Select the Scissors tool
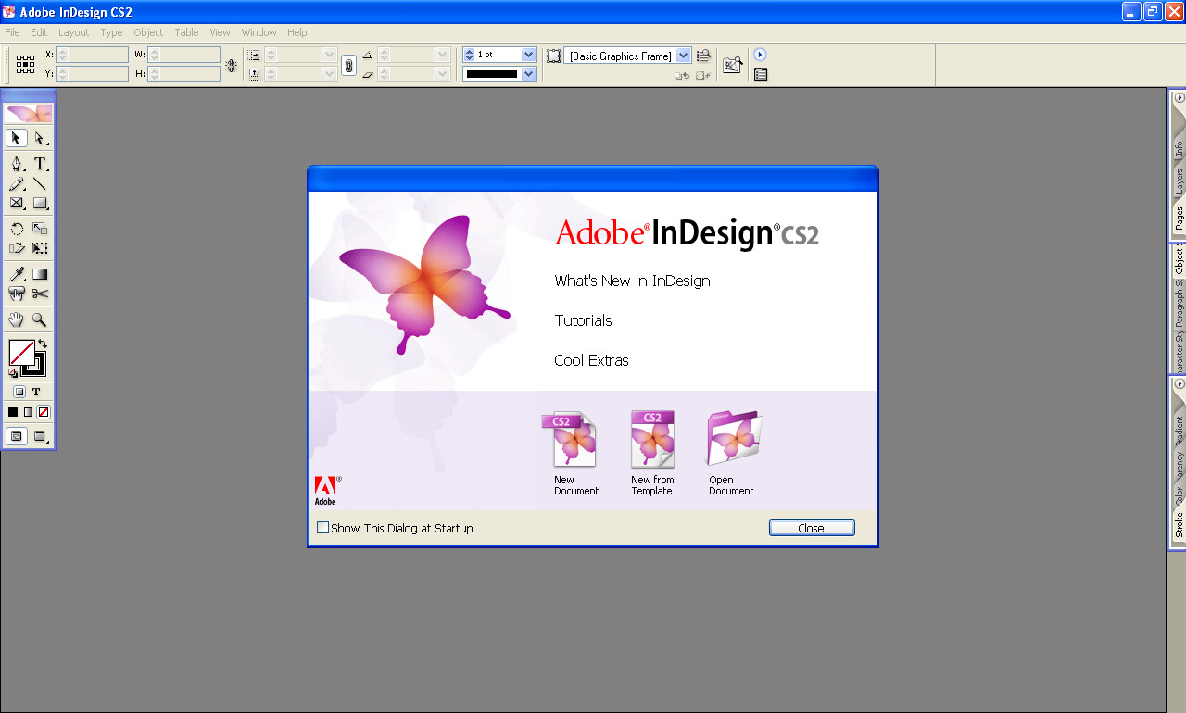1186x713 pixels. [x=42, y=294]
